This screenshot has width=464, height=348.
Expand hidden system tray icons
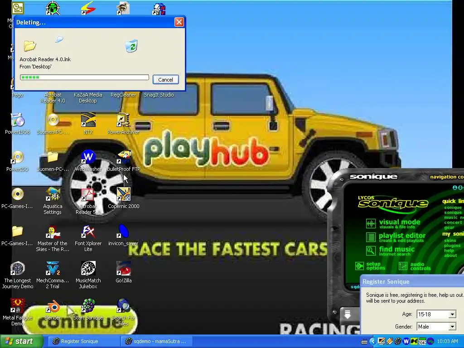tap(372, 341)
